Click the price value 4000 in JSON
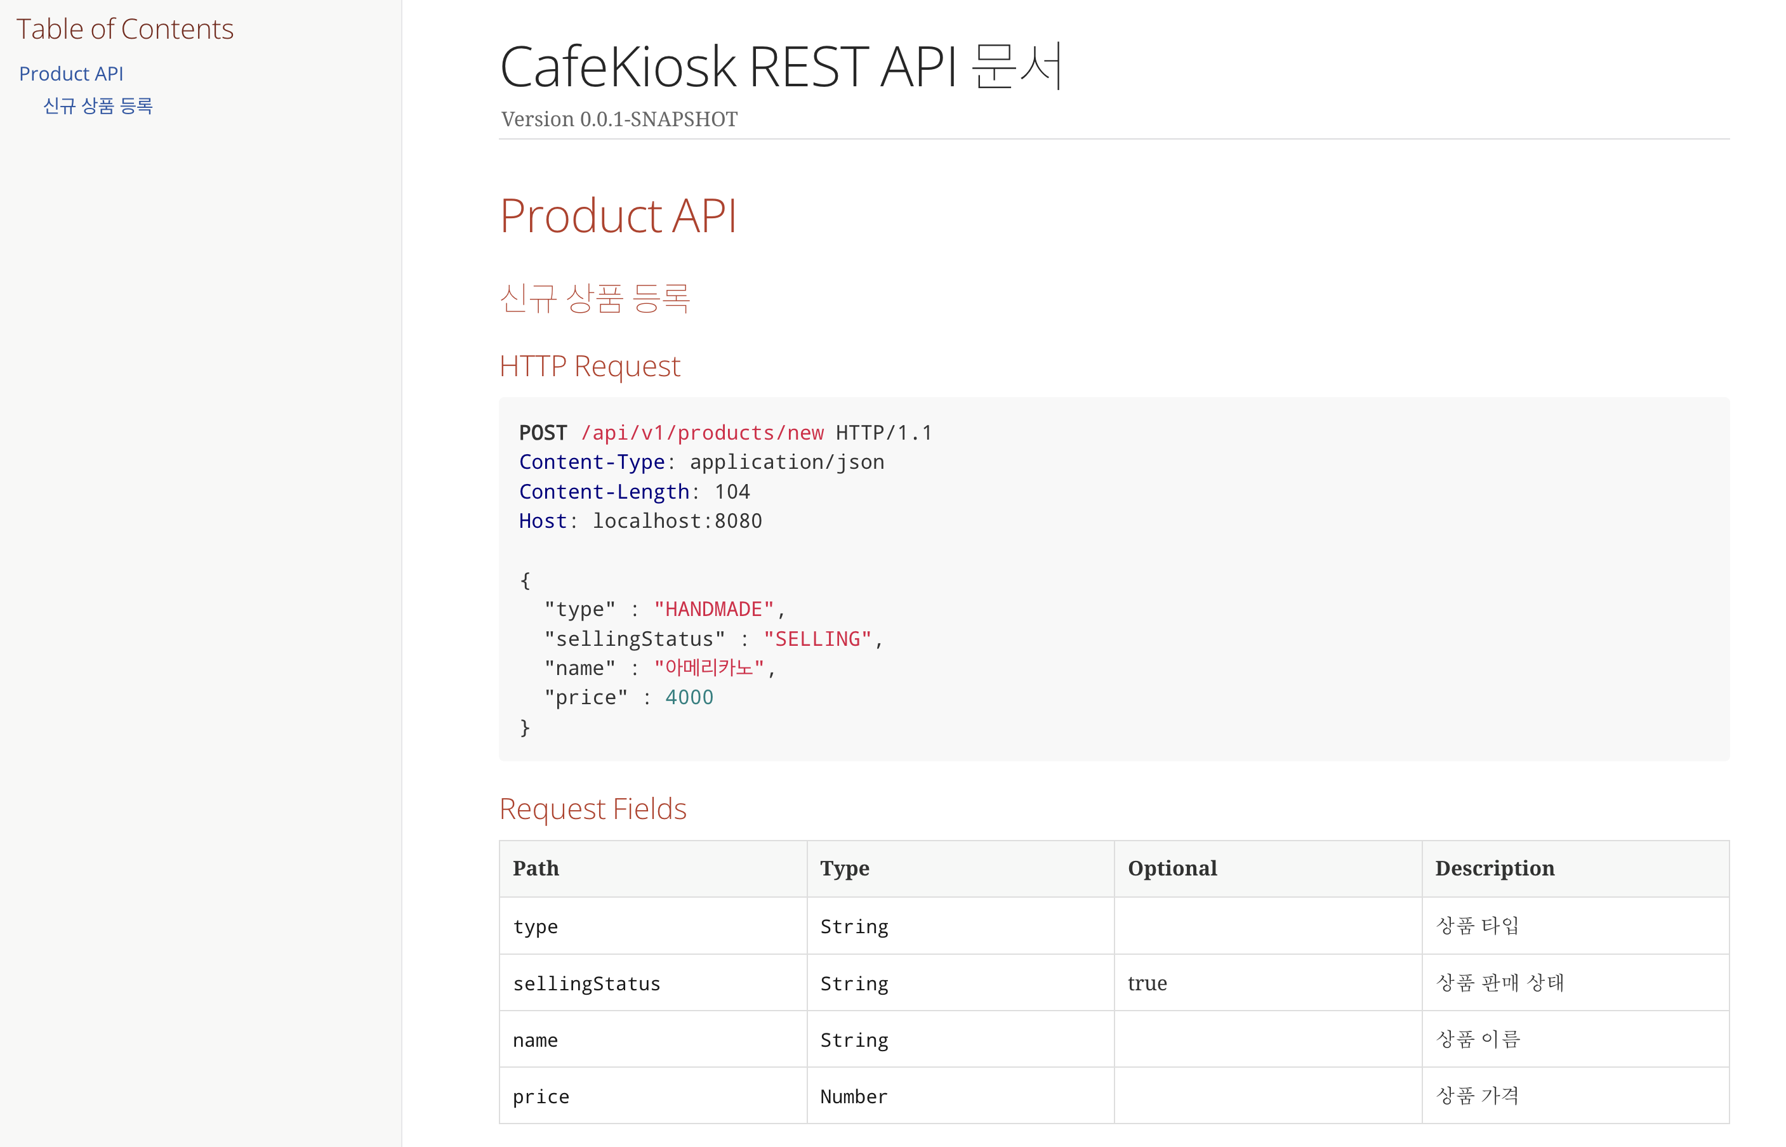Screen dimensions: 1786x1147 coord(689,697)
